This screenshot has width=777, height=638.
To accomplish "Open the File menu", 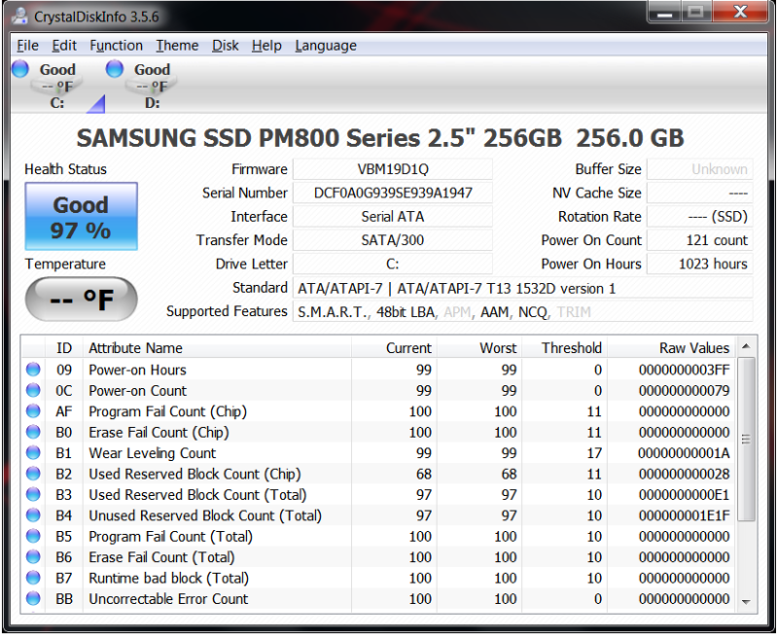I will click(x=28, y=46).
